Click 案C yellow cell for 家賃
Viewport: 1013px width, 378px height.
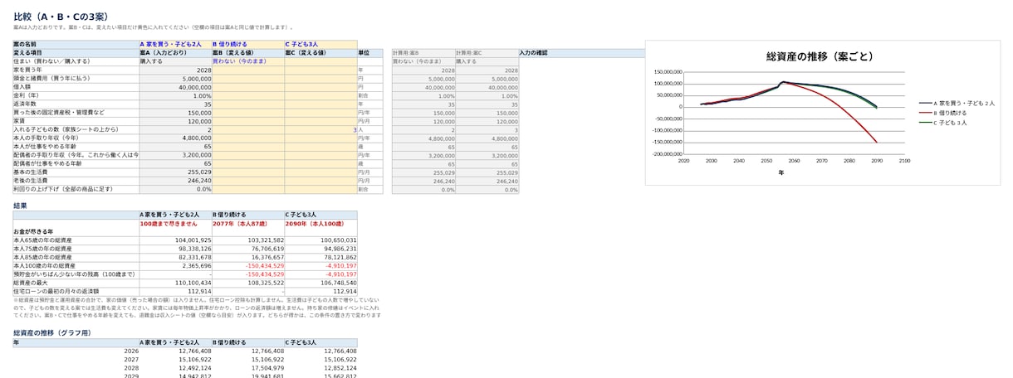[321, 121]
